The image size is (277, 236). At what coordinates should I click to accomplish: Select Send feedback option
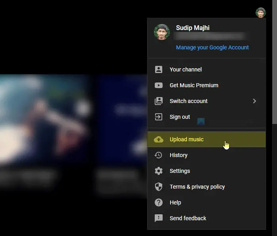click(x=207, y=218)
